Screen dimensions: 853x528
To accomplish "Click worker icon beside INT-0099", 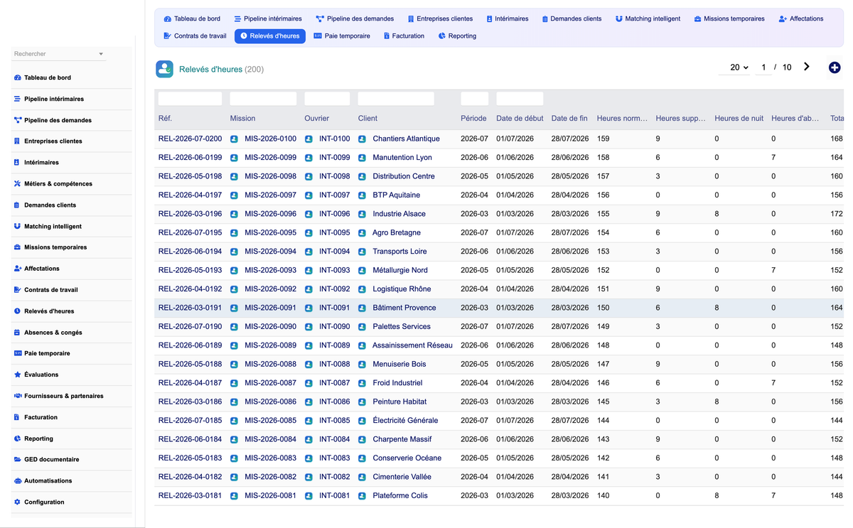I will pos(309,158).
